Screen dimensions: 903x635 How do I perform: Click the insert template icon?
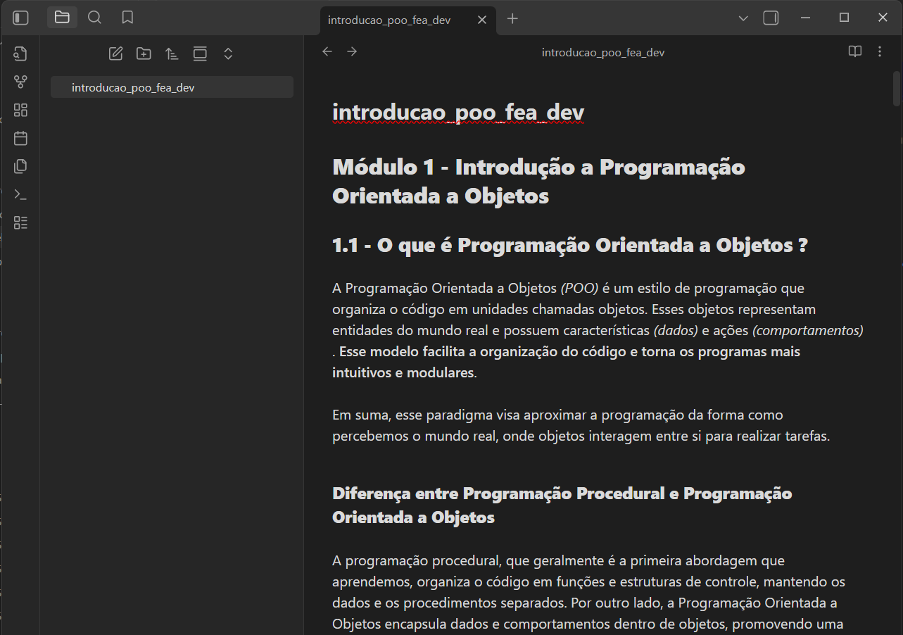[20, 167]
